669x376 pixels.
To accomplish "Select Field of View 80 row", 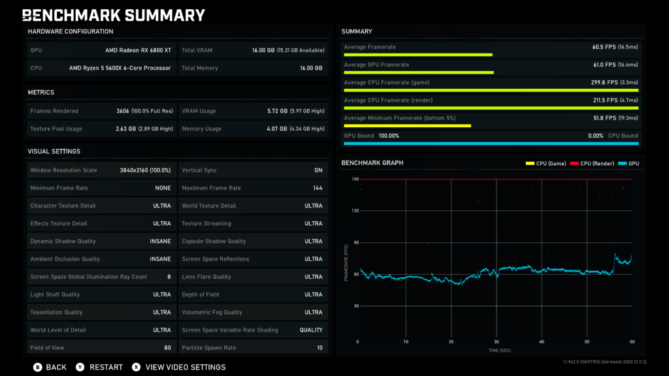I will 101,347.
